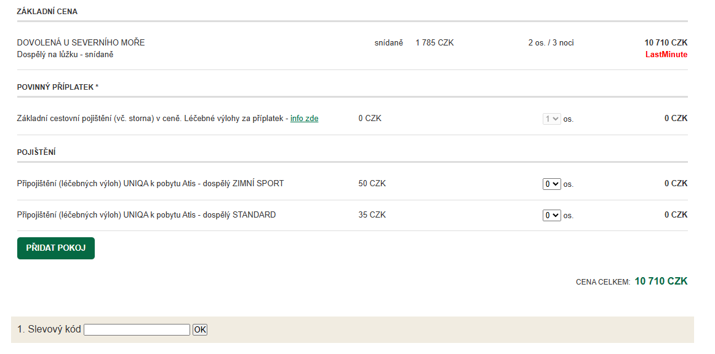Image resolution: width=715 pixels, height=354 pixels.
Task: Focus the Slevový kód input field
Action: [137, 330]
